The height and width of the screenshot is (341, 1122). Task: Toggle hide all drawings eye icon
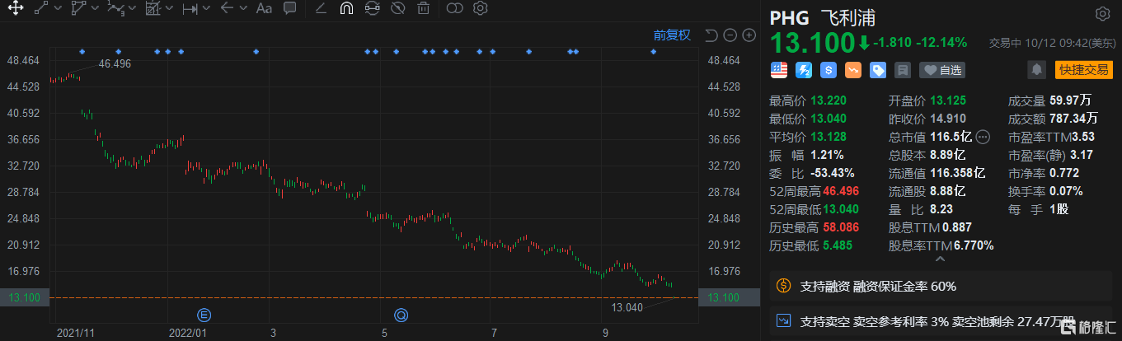[x=397, y=8]
